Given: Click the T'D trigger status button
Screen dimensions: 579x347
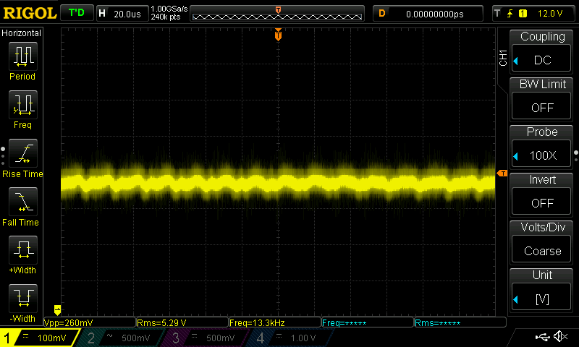Looking at the screenshot, I should click(76, 13).
